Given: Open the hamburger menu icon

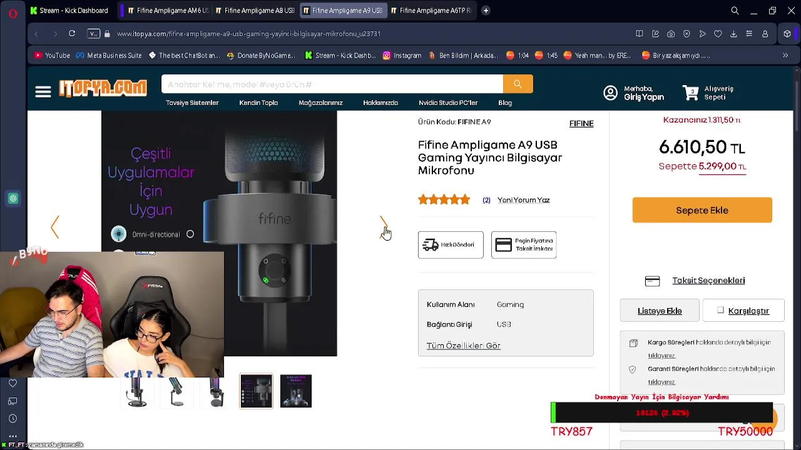Looking at the screenshot, I should coord(43,92).
